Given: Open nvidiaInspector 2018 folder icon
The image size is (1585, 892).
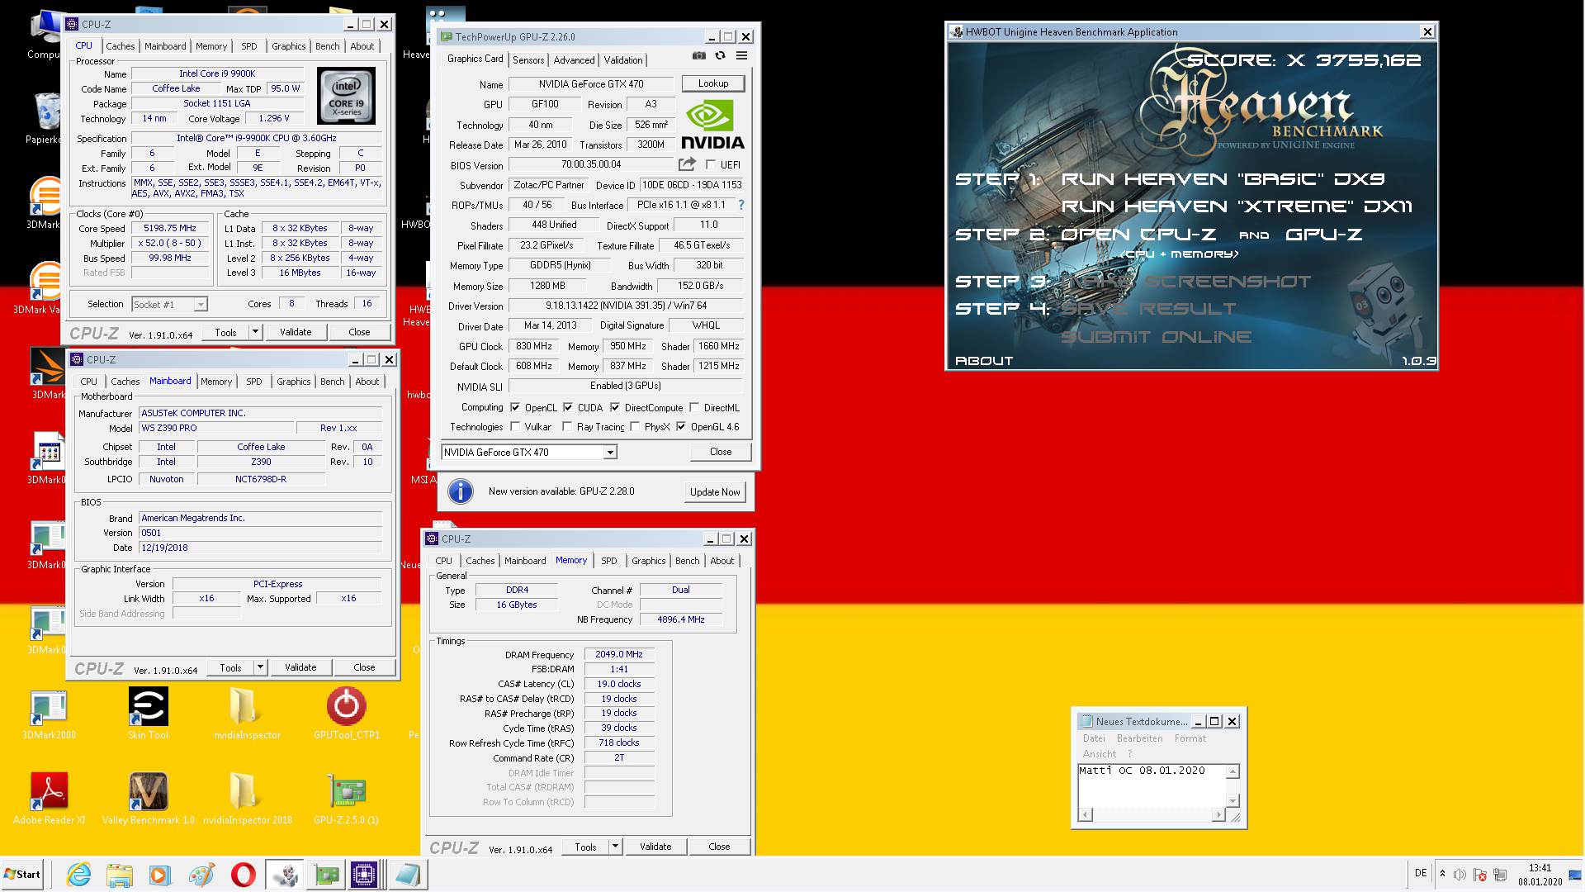Looking at the screenshot, I should tap(247, 799).
